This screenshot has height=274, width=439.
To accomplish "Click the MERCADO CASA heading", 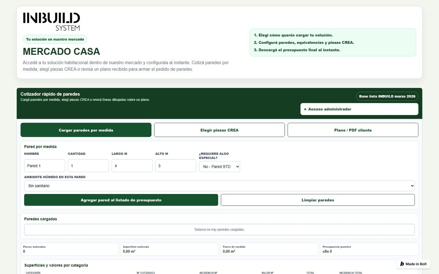I will (x=61, y=52).
